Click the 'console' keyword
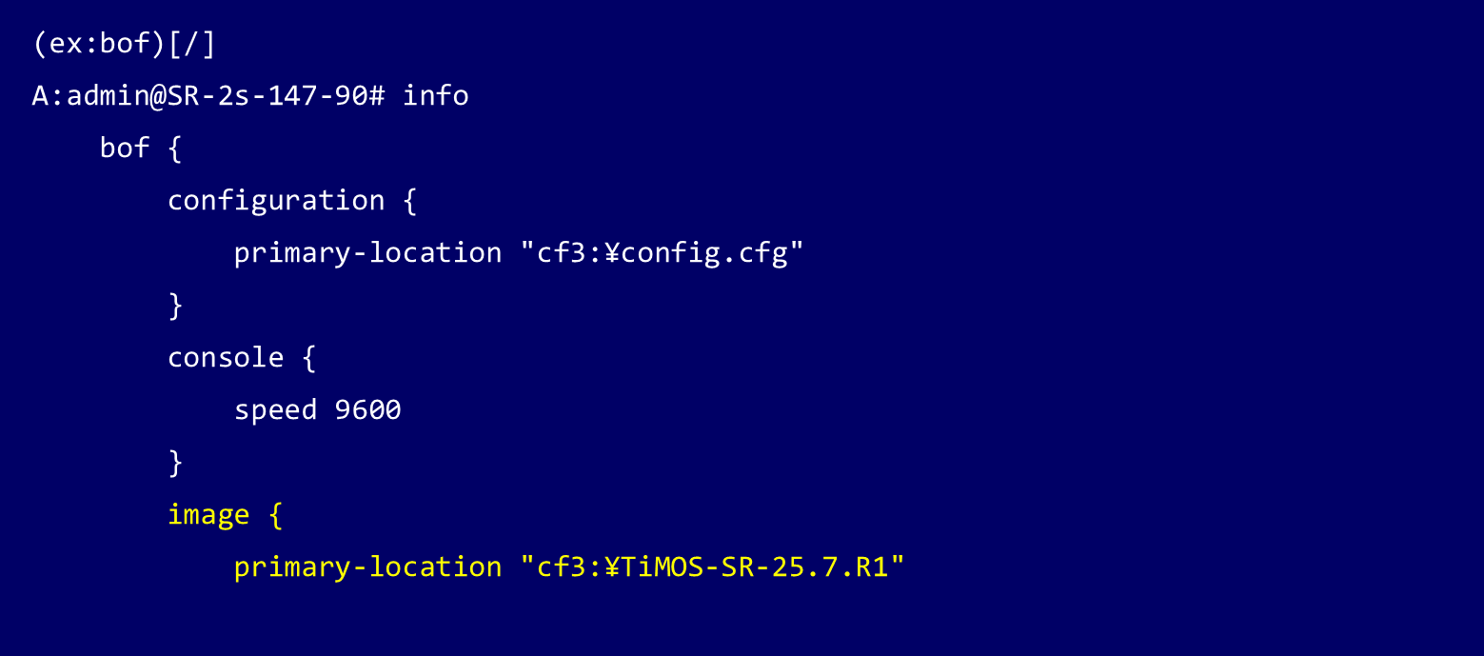 [x=226, y=358]
